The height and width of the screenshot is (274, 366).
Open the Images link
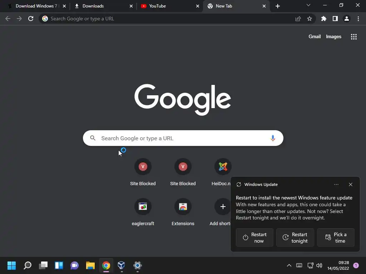333,37
